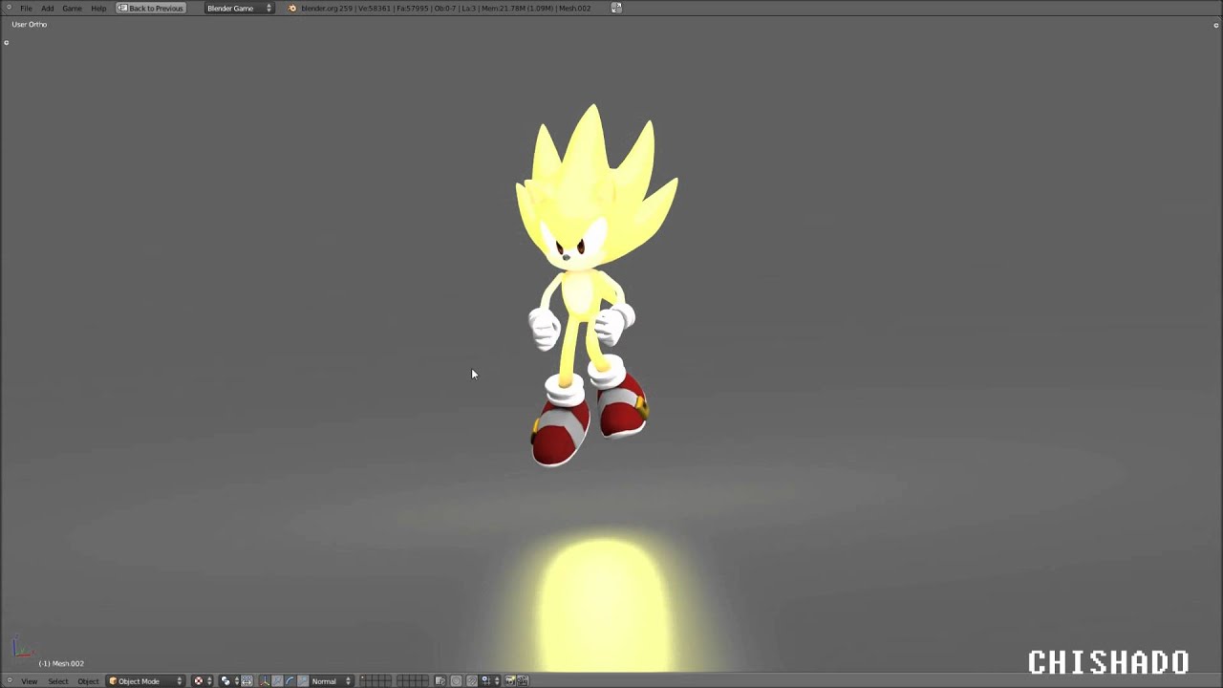Open the Help menu
The height and width of the screenshot is (688, 1223).
pyautogui.click(x=98, y=8)
